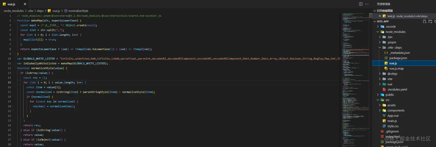
Task: Click the New Folder icon in explorer
Action: coord(430,21)
